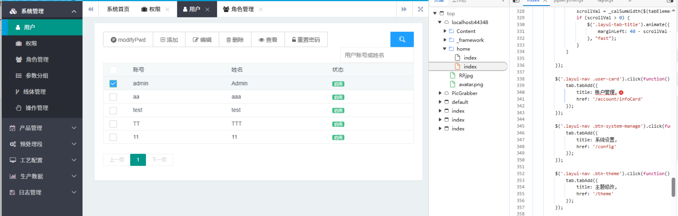Click the red error icon on line 339
This screenshot has width=678, height=216.
click(621, 93)
